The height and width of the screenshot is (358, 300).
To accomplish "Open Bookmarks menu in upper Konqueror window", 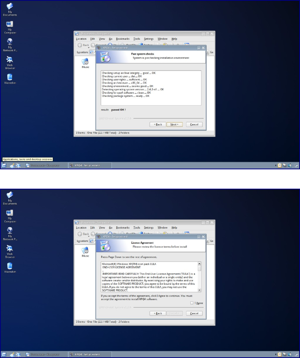I will 123,39.
